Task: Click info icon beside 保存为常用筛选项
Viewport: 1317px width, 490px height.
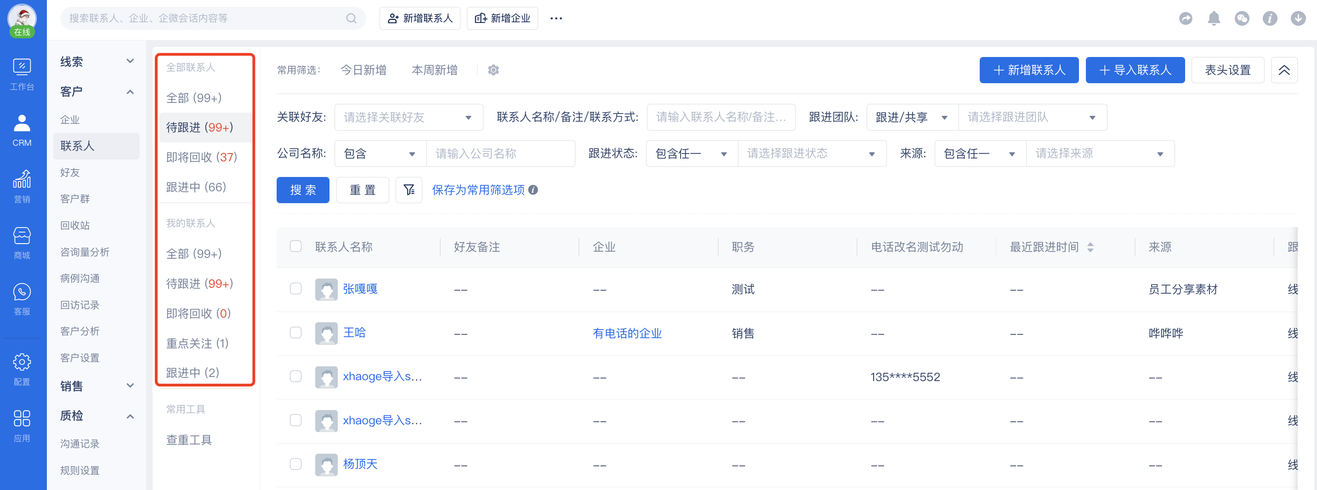Action: 533,190
